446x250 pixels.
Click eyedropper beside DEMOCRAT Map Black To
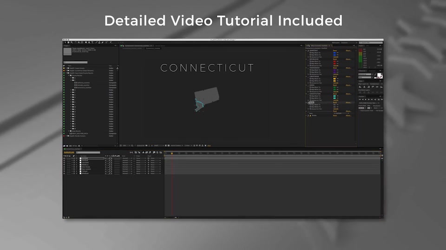tap(338, 53)
